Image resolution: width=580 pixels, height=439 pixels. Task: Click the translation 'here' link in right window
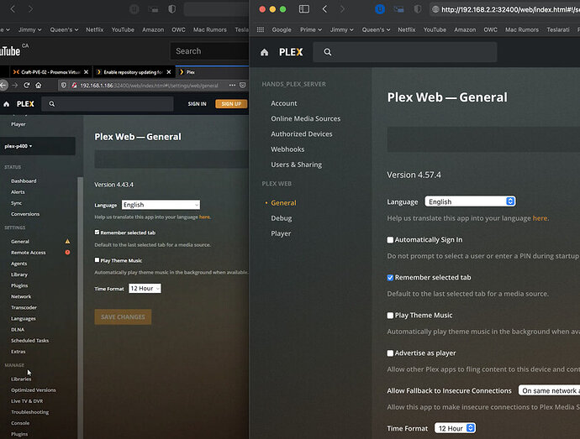pyautogui.click(x=540, y=218)
